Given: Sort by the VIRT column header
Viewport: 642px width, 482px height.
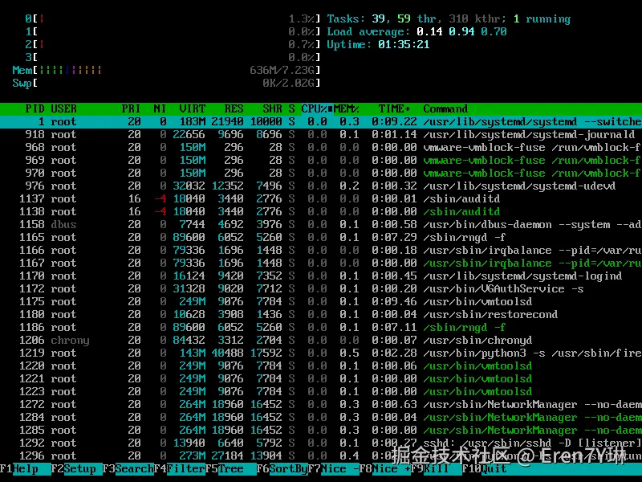Looking at the screenshot, I should point(192,108).
